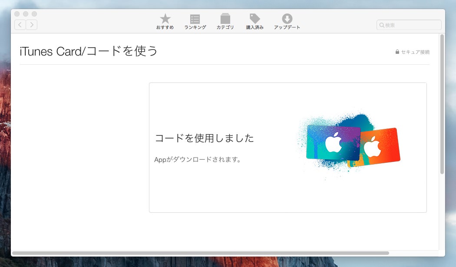Click the horizontal scrollbar thumb

tap(200, 253)
